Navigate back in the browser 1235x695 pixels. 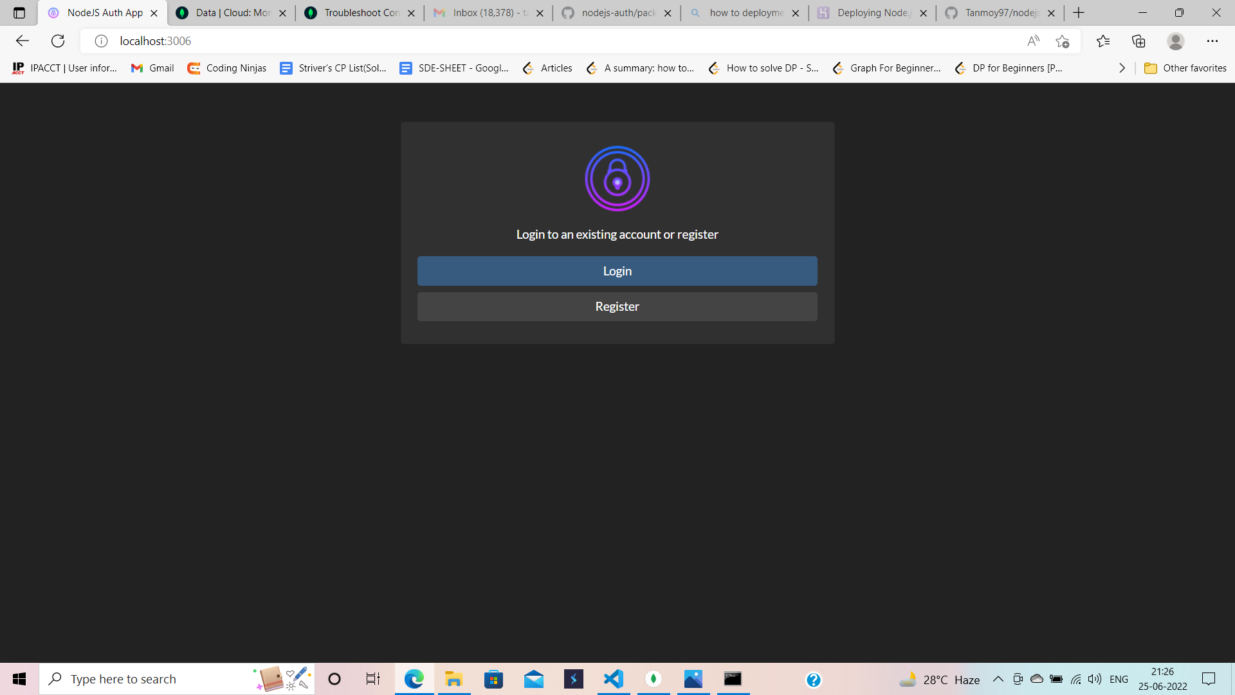23,41
